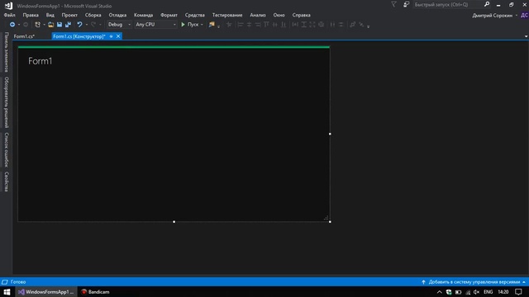This screenshot has width=529, height=297.
Task: Click the Align Centers icon
Action: point(249,25)
